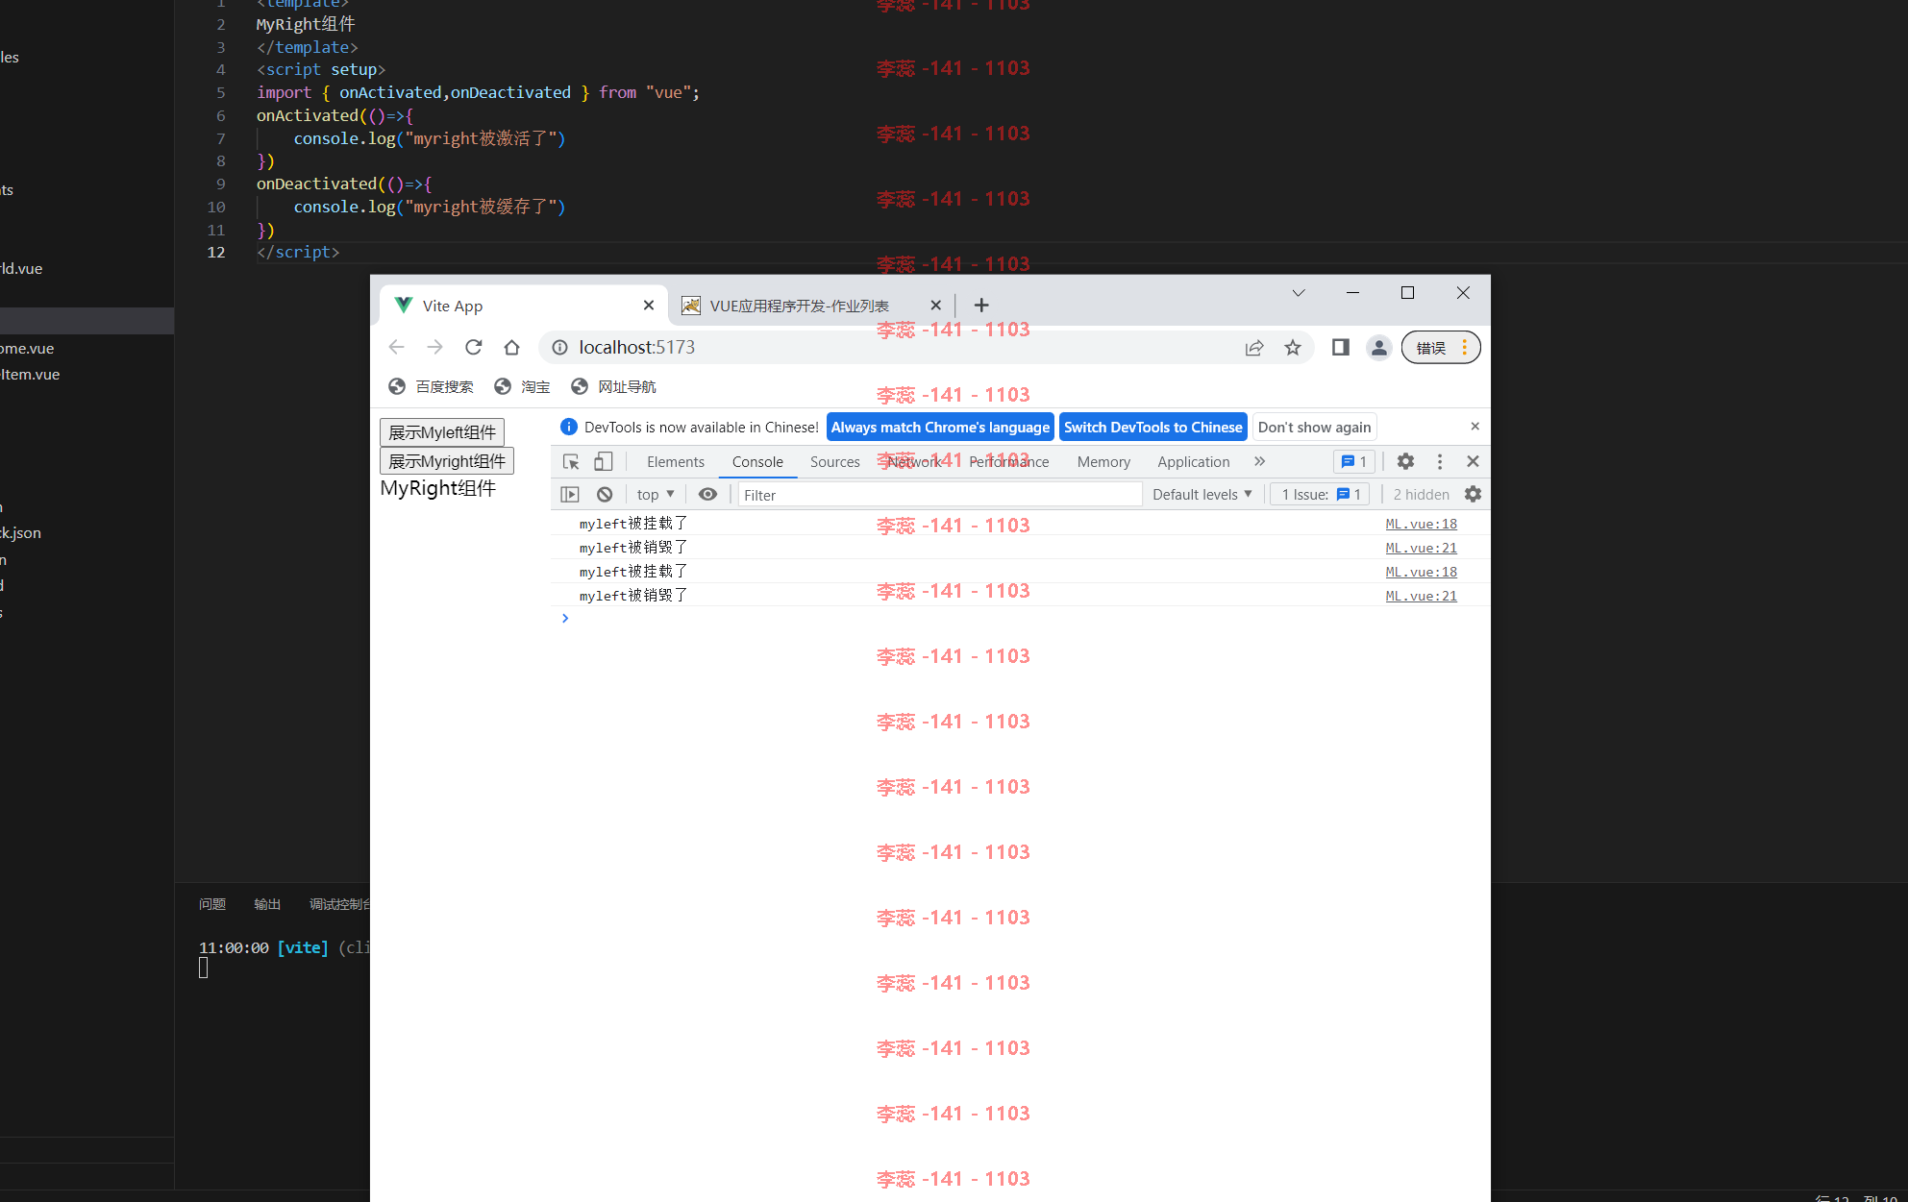This screenshot has height=1202, width=1908.
Task: Open the Elements panel
Action: pos(676,462)
